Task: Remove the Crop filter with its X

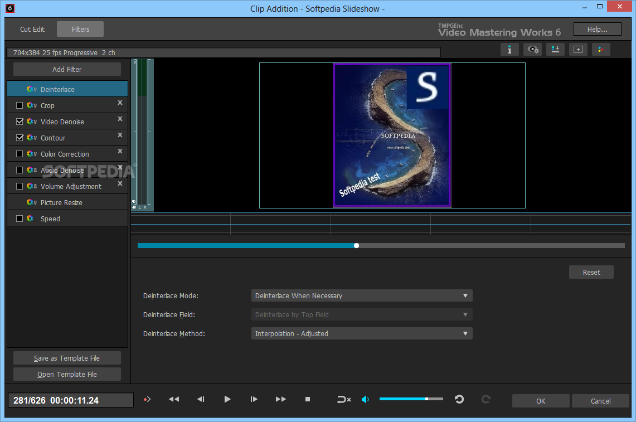Action: click(x=120, y=103)
